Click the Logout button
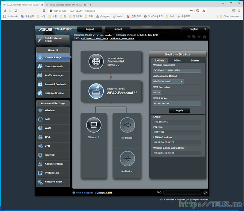 coord(90,29)
